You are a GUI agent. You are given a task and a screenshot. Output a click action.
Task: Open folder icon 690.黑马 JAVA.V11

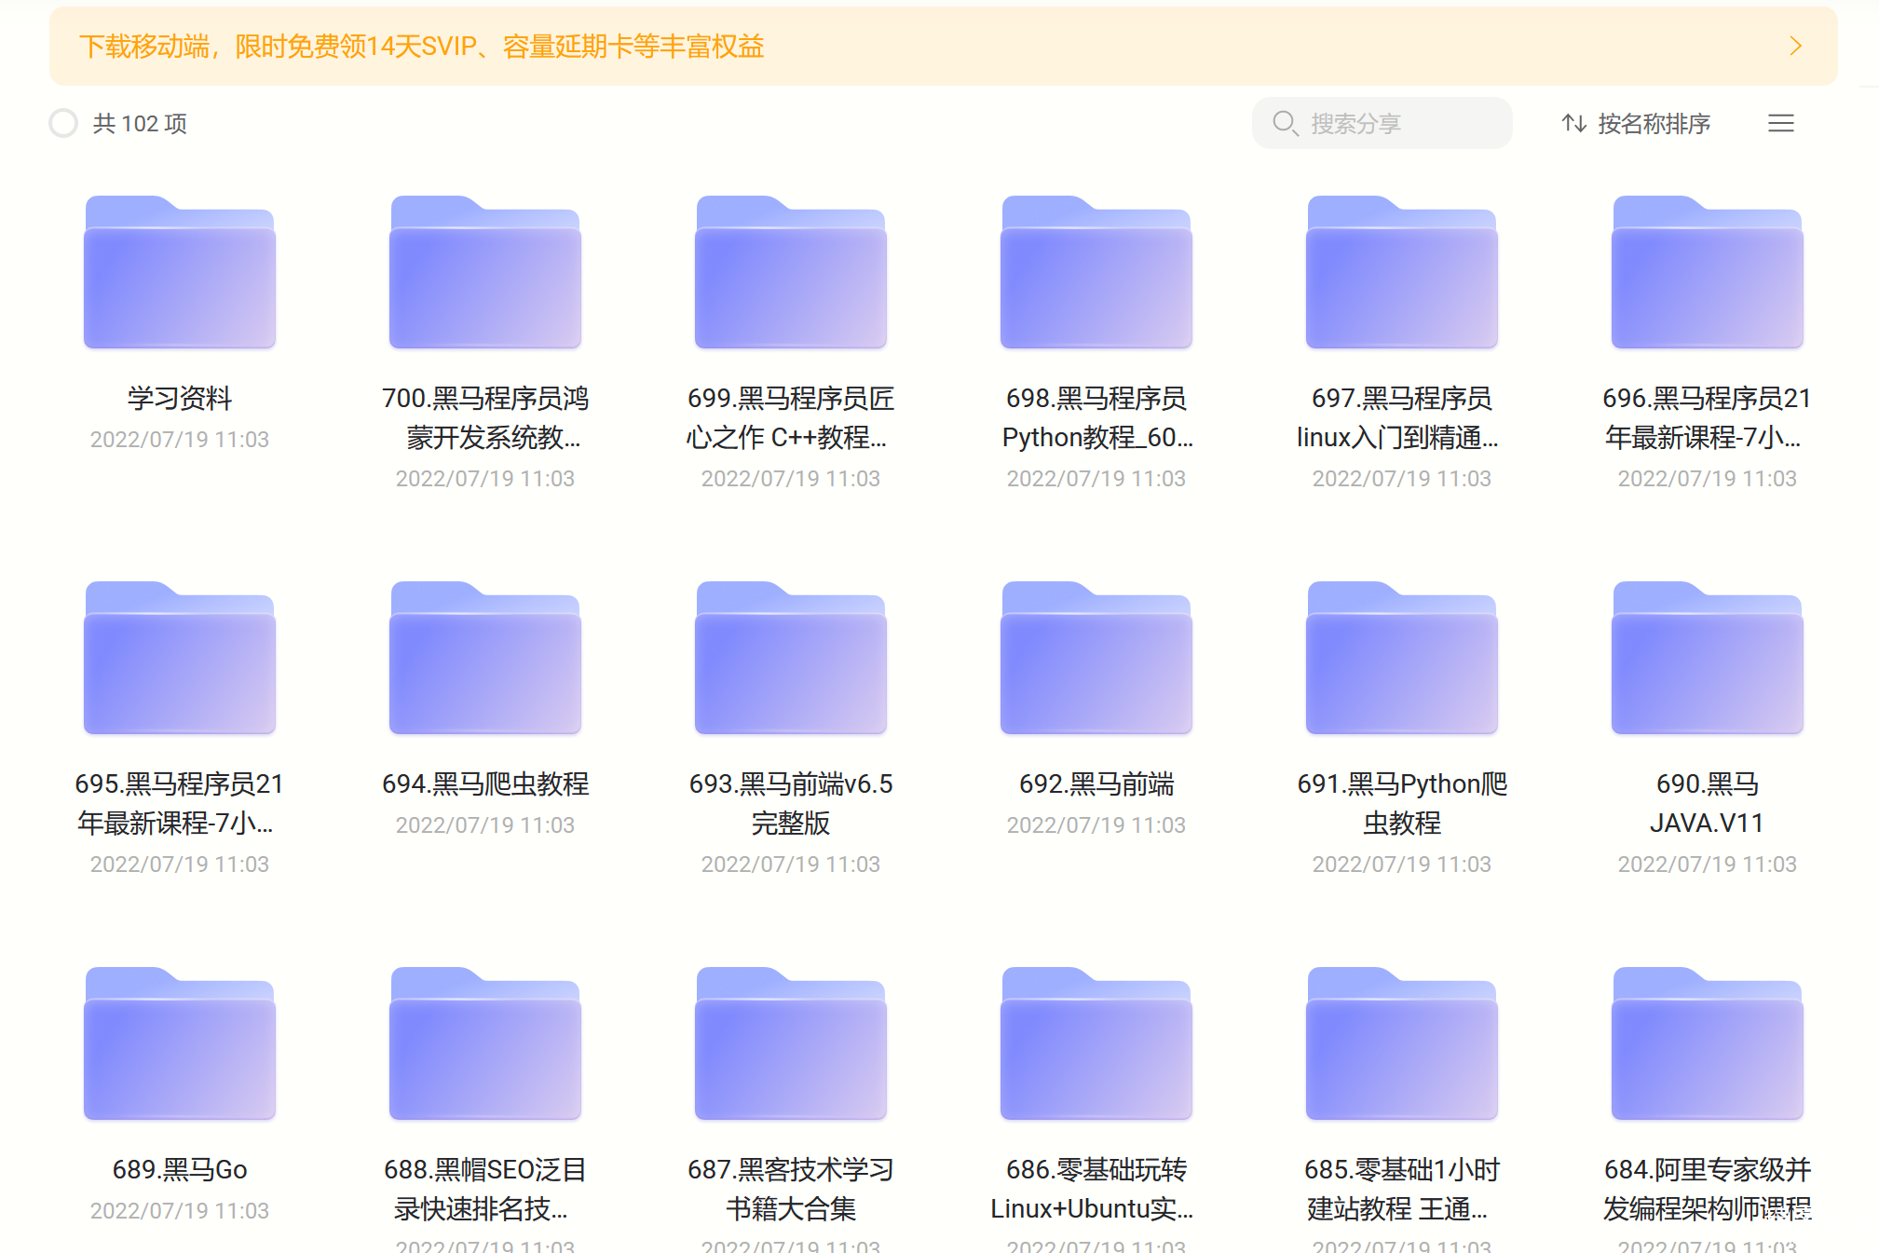(1708, 658)
